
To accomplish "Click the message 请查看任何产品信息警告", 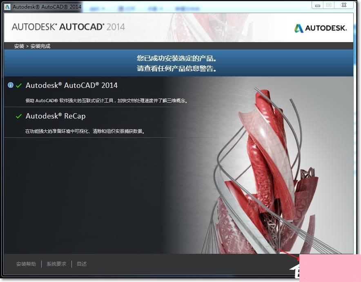I will click(176, 68).
